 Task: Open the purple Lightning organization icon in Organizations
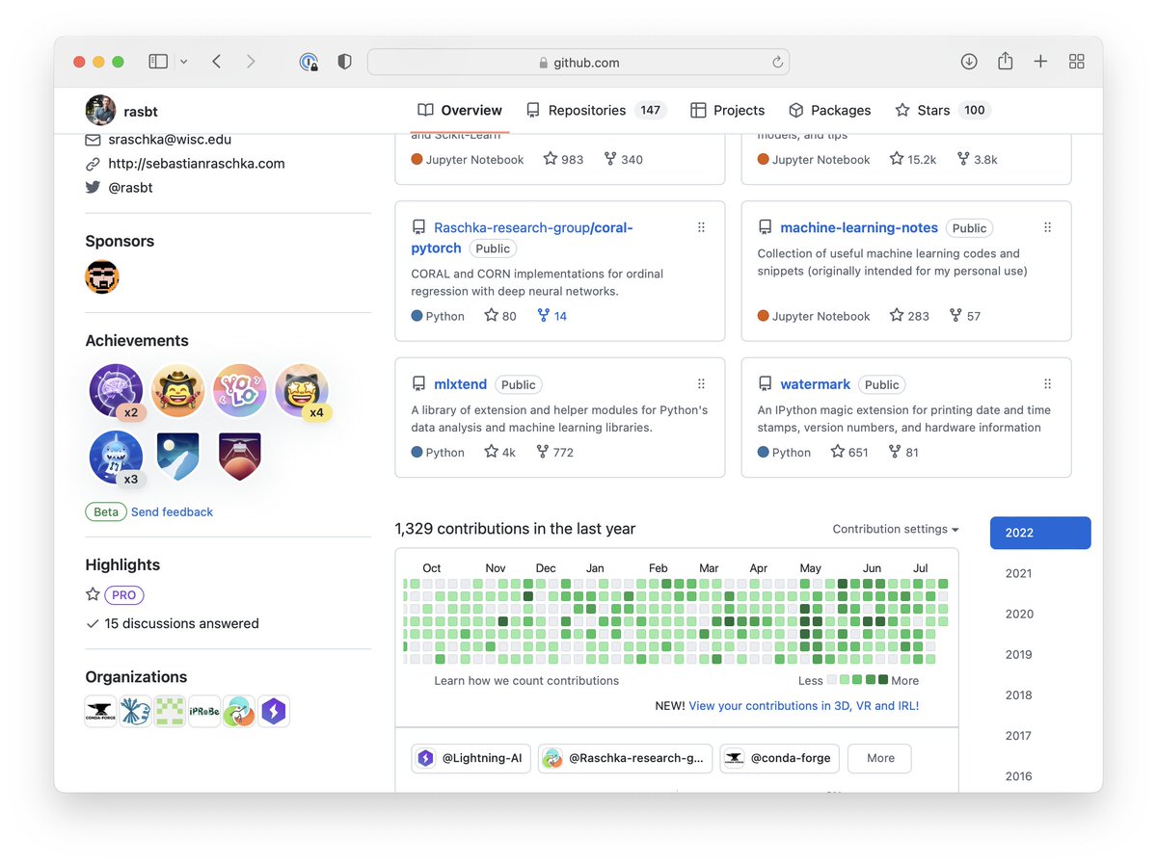tap(274, 712)
